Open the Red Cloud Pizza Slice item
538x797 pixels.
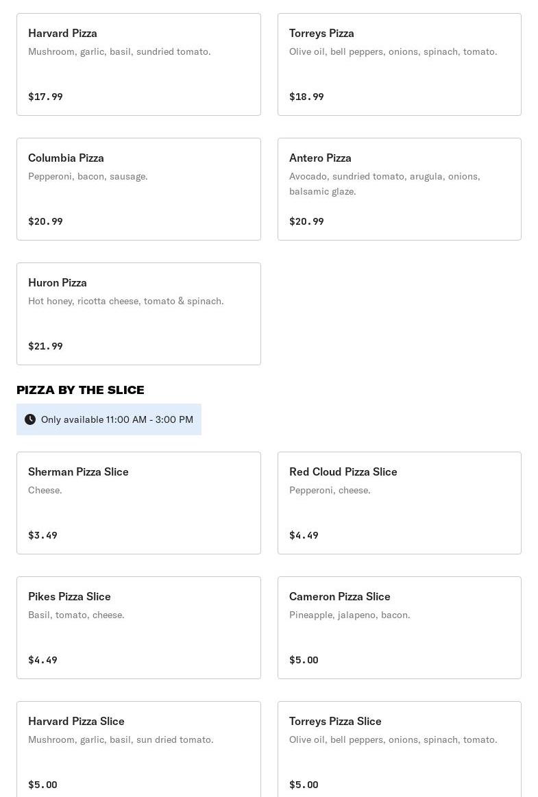point(399,503)
